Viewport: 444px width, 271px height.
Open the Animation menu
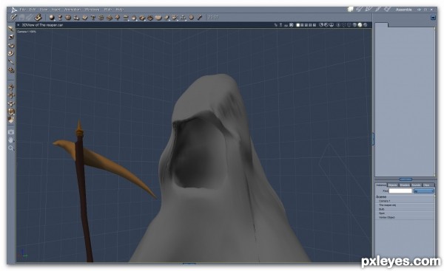click(73, 10)
